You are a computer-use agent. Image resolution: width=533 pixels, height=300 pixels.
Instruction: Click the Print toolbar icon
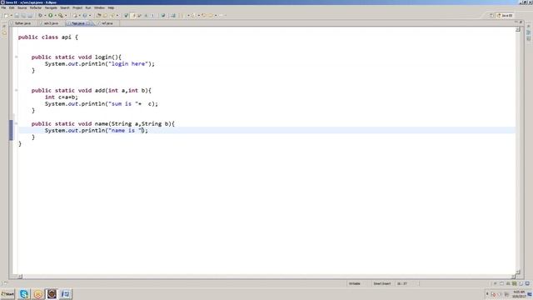click(x=30, y=15)
